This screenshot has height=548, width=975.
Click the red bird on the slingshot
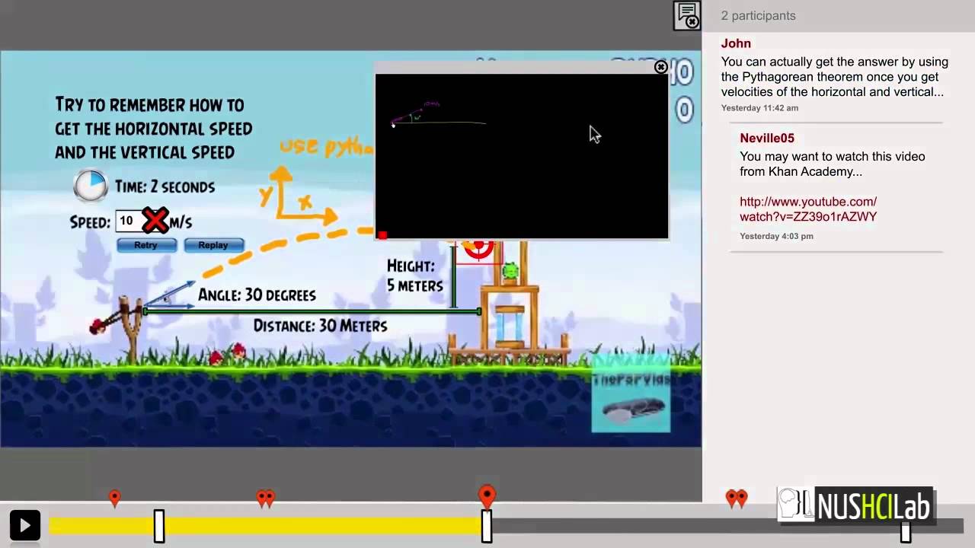(x=97, y=326)
